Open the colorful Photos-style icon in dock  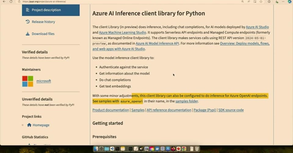(x=152, y=149)
